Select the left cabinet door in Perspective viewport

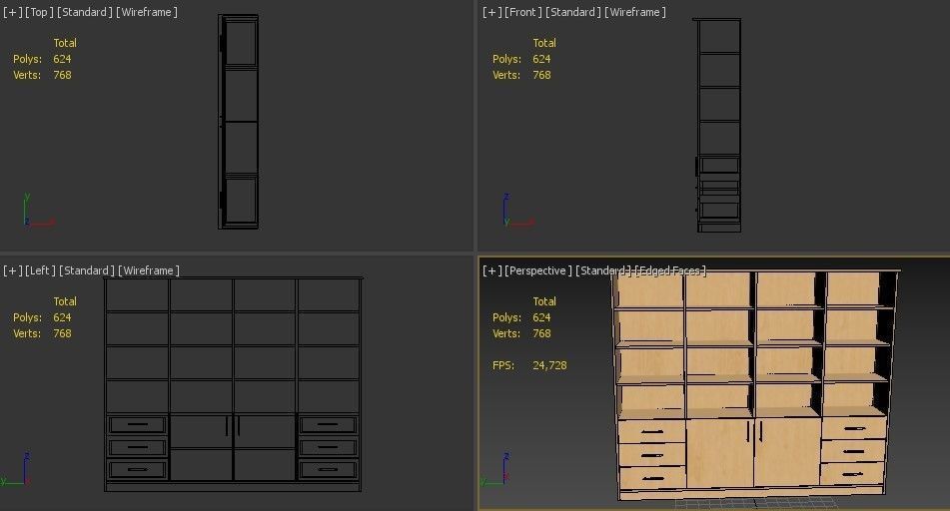720,453
